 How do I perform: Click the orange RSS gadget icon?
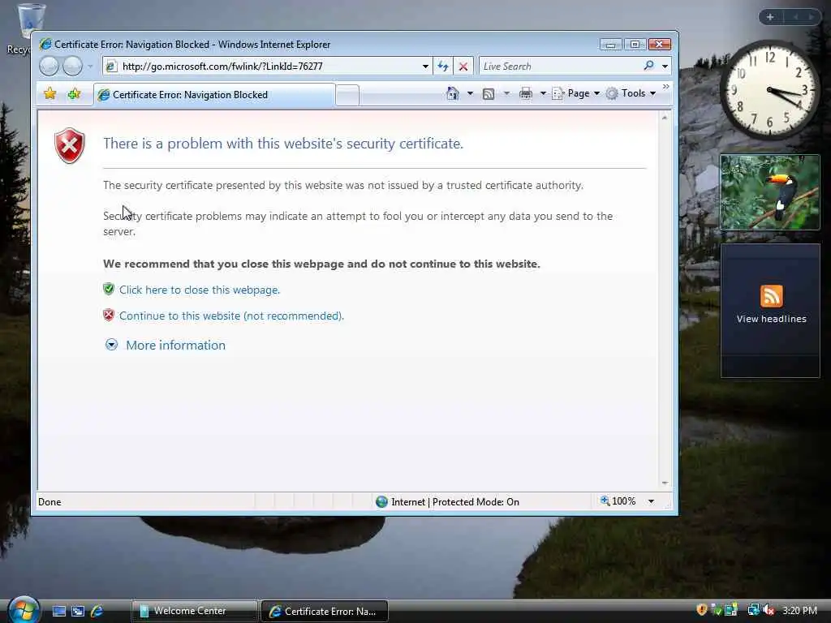pos(771,295)
